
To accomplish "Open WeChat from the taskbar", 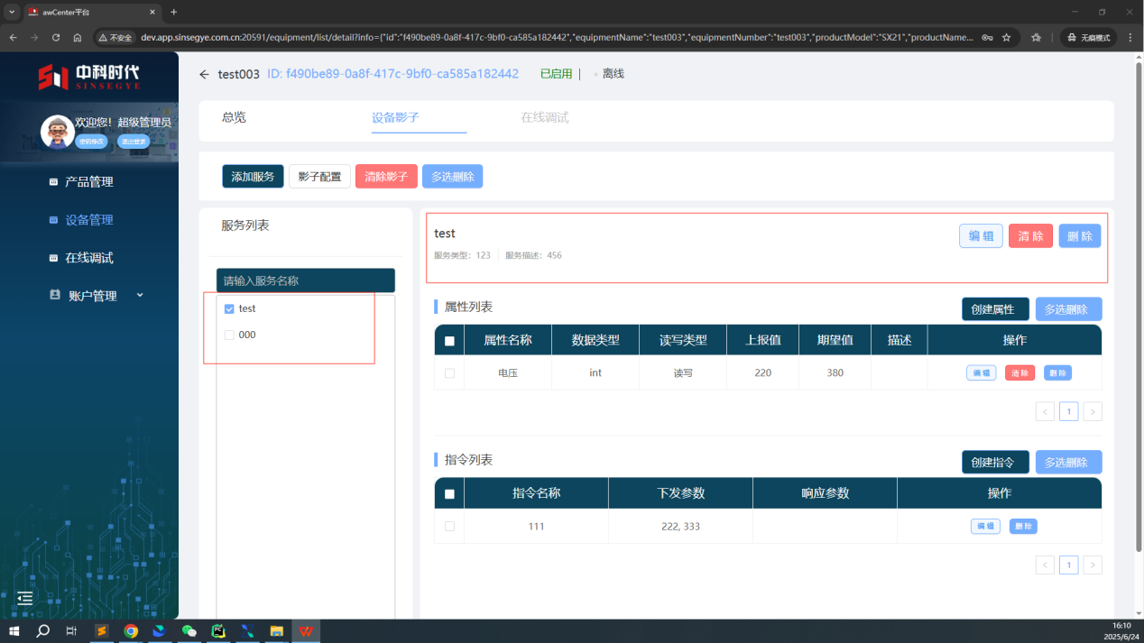I will (189, 631).
